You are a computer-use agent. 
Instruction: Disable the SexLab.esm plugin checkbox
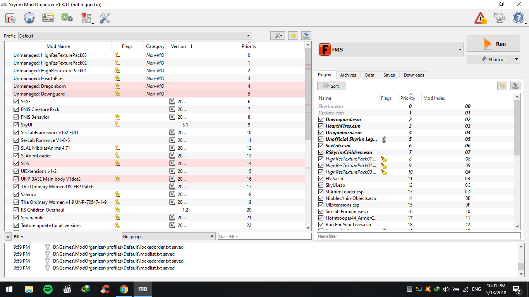321,146
